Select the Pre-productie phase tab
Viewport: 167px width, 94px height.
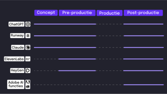(77, 13)
